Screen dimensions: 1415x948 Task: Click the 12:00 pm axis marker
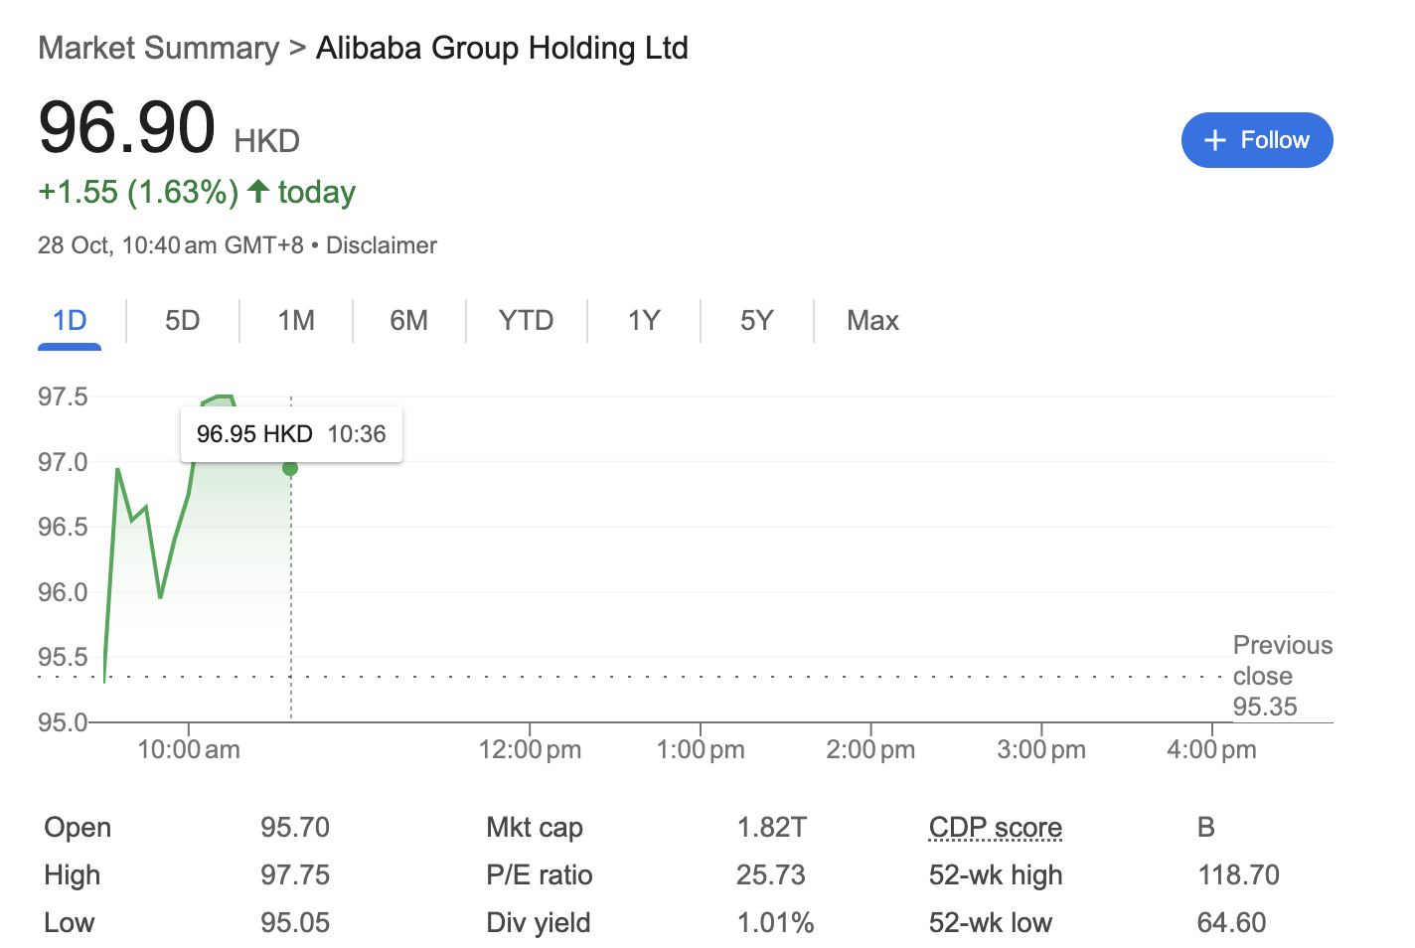point(530,749)
